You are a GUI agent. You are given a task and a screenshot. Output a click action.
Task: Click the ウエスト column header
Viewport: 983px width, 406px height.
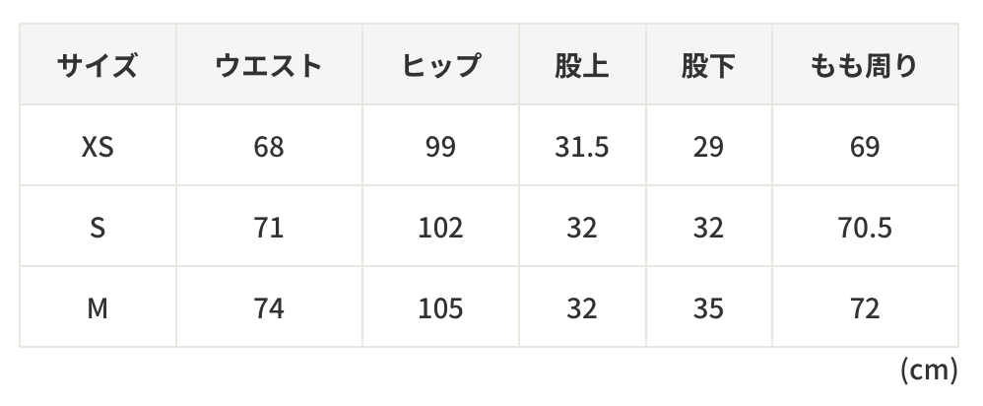(x=268, y=67)
